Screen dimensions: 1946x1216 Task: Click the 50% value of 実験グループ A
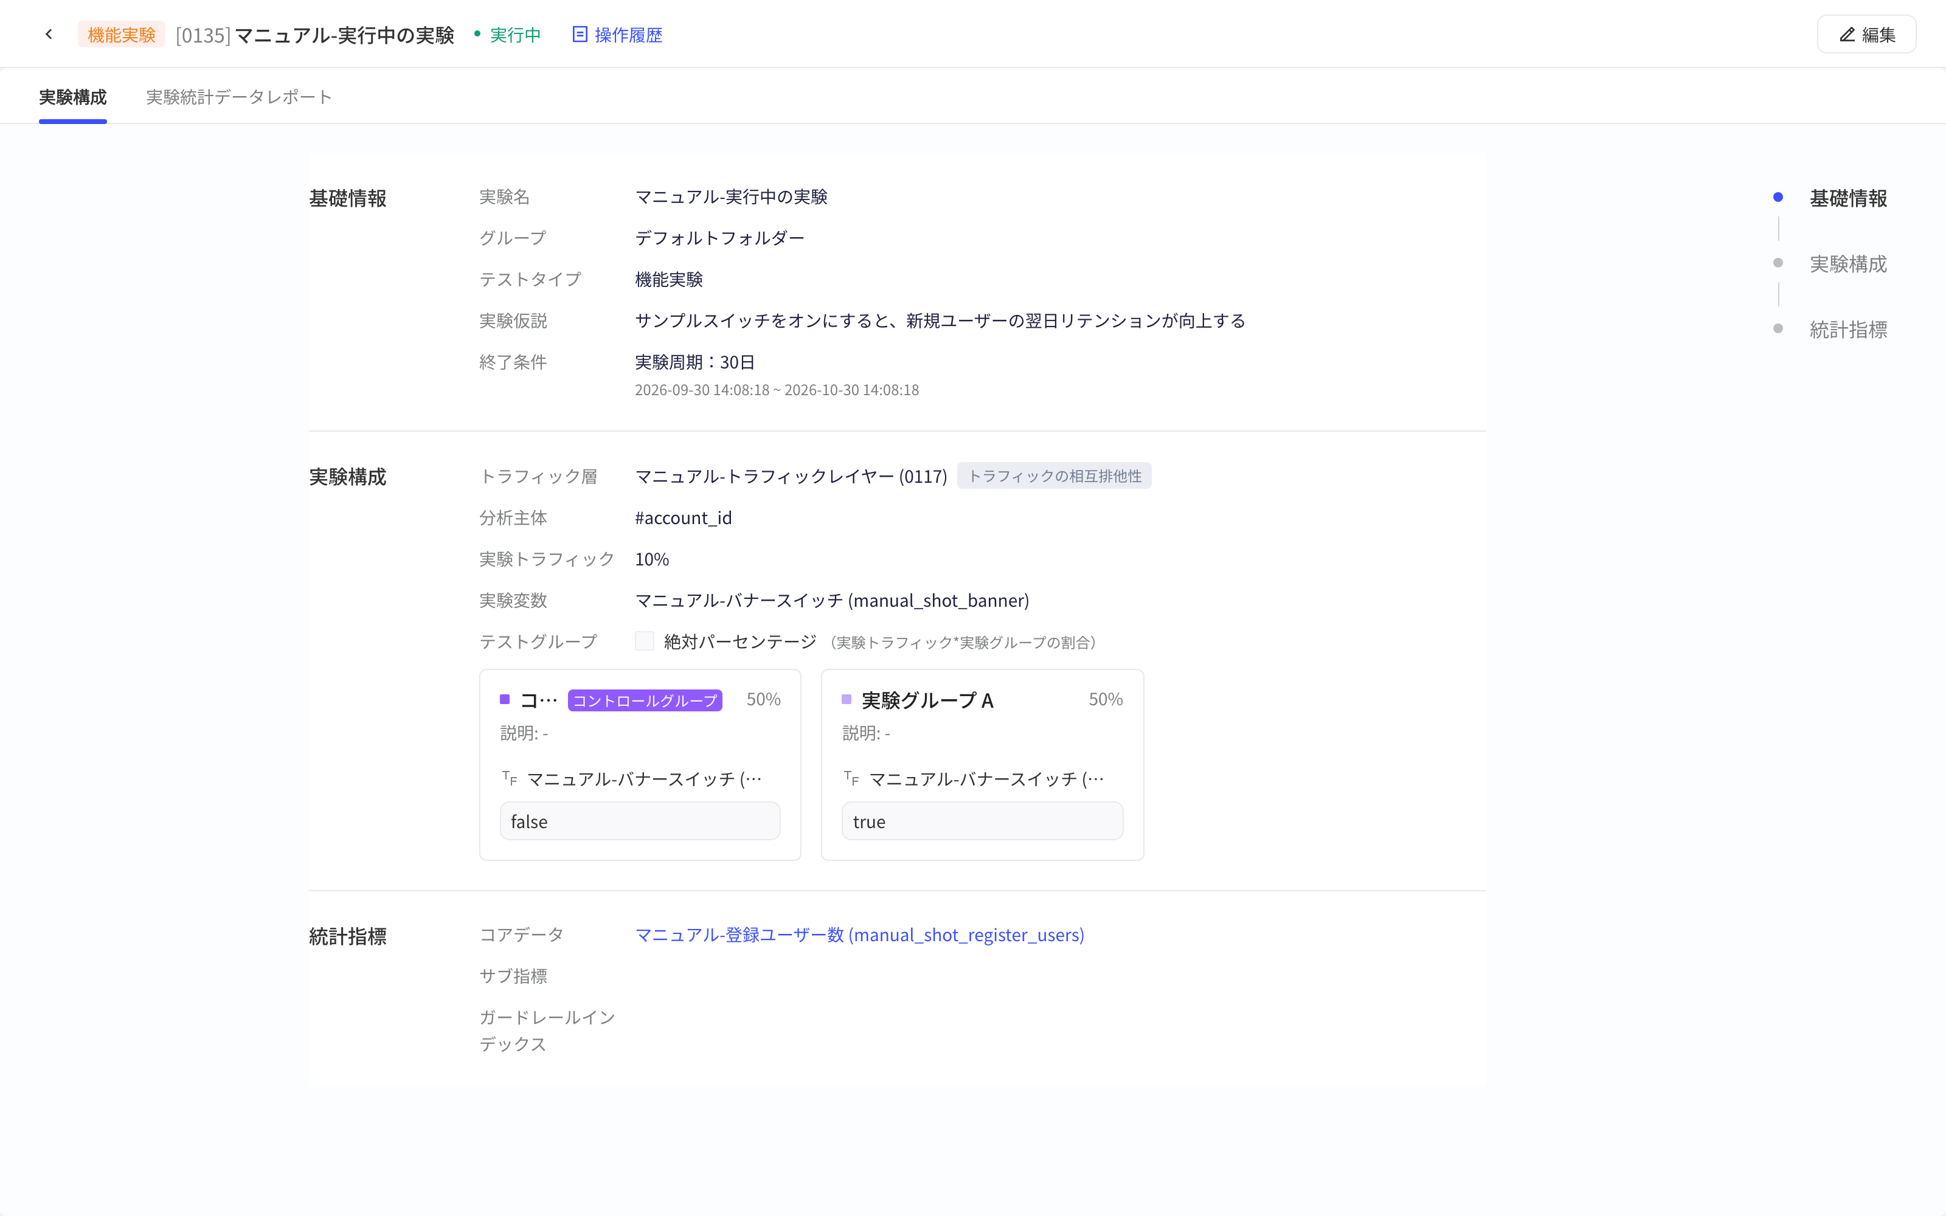click(x=1106, y=699)
